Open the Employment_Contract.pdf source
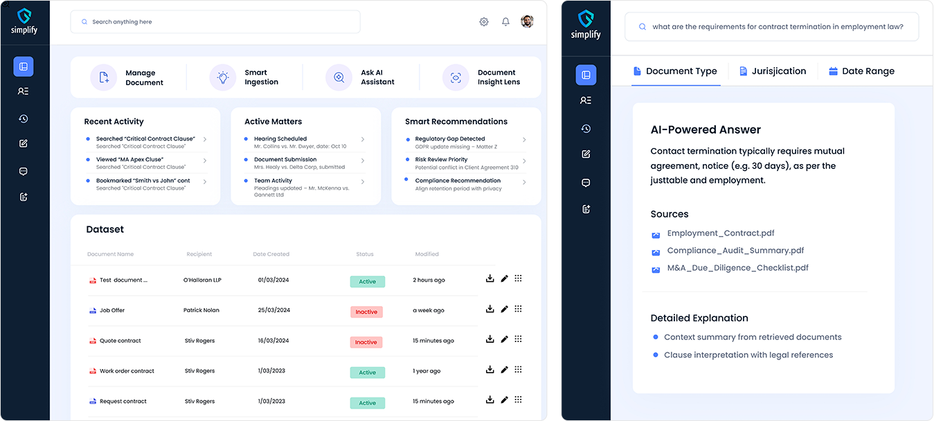 point(720,233)
